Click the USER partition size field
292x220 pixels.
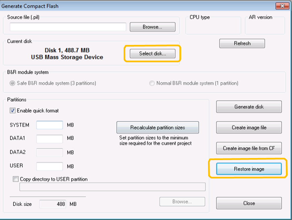click(49, 166)
